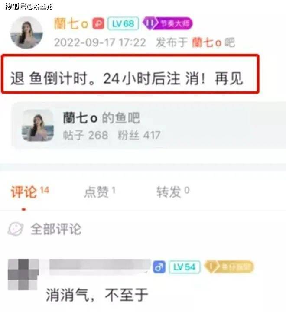Switch to the 转发 0 tab

point(173,192)
